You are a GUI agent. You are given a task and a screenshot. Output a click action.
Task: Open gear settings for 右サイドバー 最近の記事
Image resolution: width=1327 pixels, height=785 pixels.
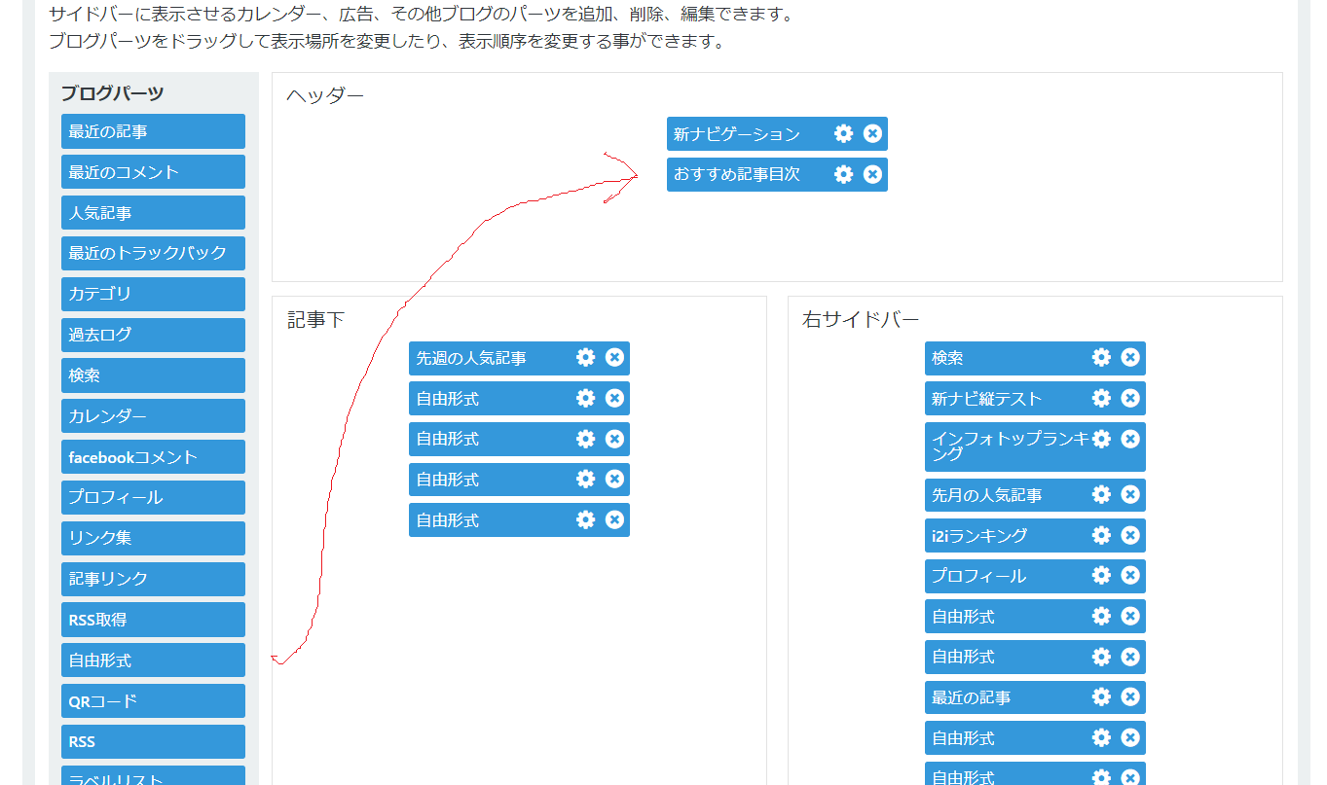coord(1101,696)
